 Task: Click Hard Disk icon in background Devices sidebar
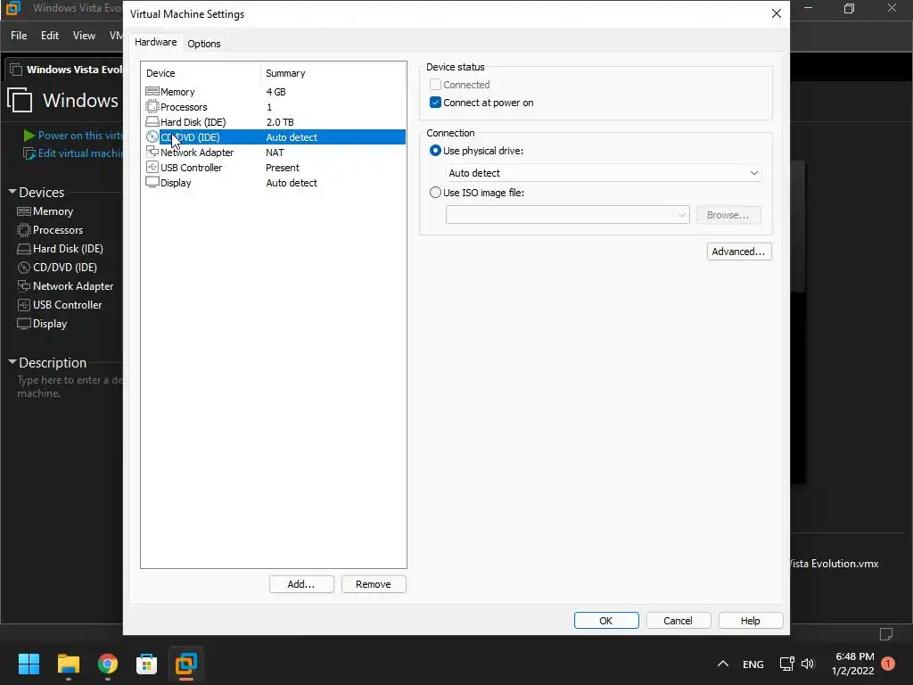point(24,249)
